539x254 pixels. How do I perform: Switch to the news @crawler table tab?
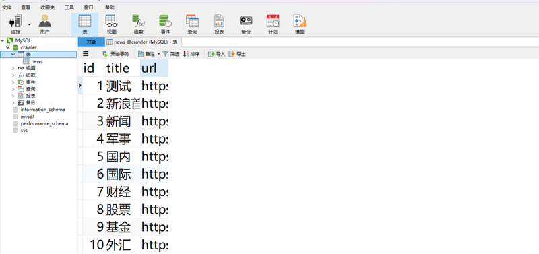pos(142,42)
